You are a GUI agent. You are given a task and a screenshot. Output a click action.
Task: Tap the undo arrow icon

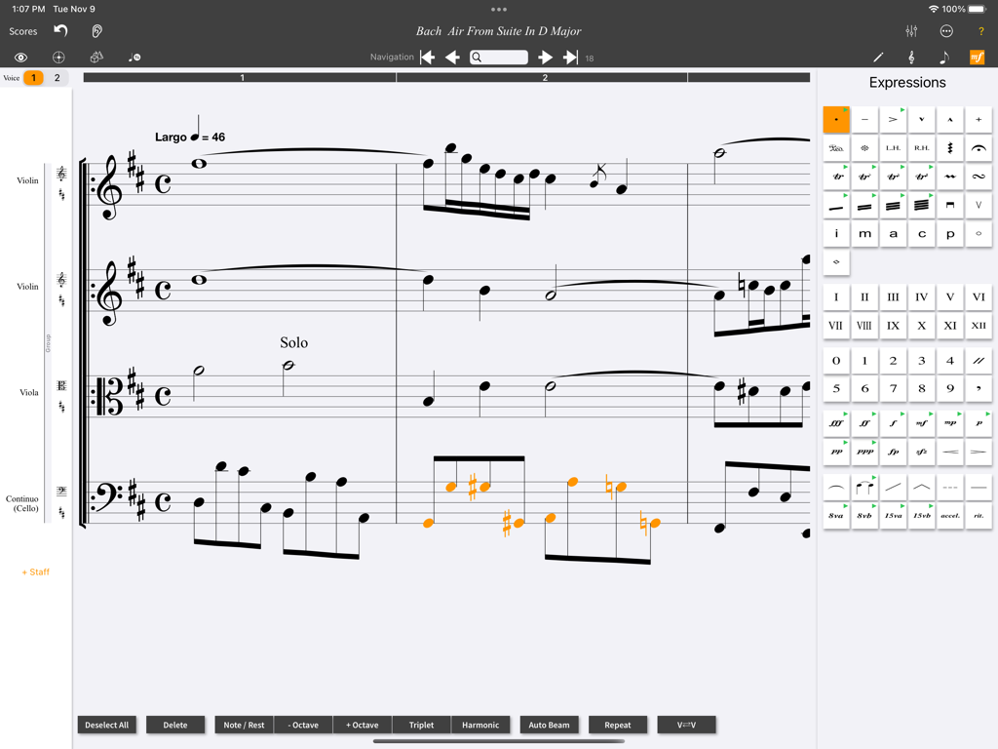(x=60, y=30)
